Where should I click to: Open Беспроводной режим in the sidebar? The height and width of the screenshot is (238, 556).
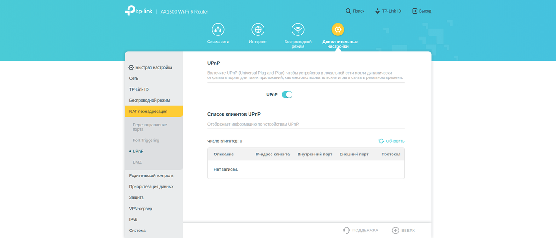[154, 100]
